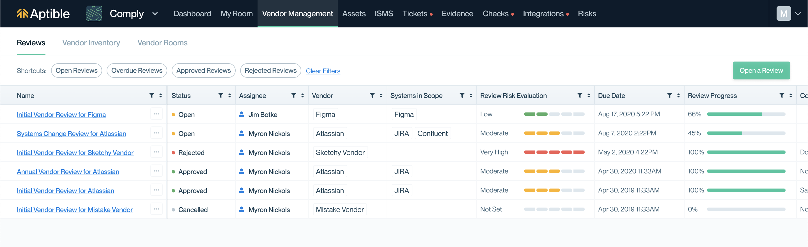Open Annual Vendor Review for Atlassian
The height and width of the screenshot is (247, 808).
(68, 172)
